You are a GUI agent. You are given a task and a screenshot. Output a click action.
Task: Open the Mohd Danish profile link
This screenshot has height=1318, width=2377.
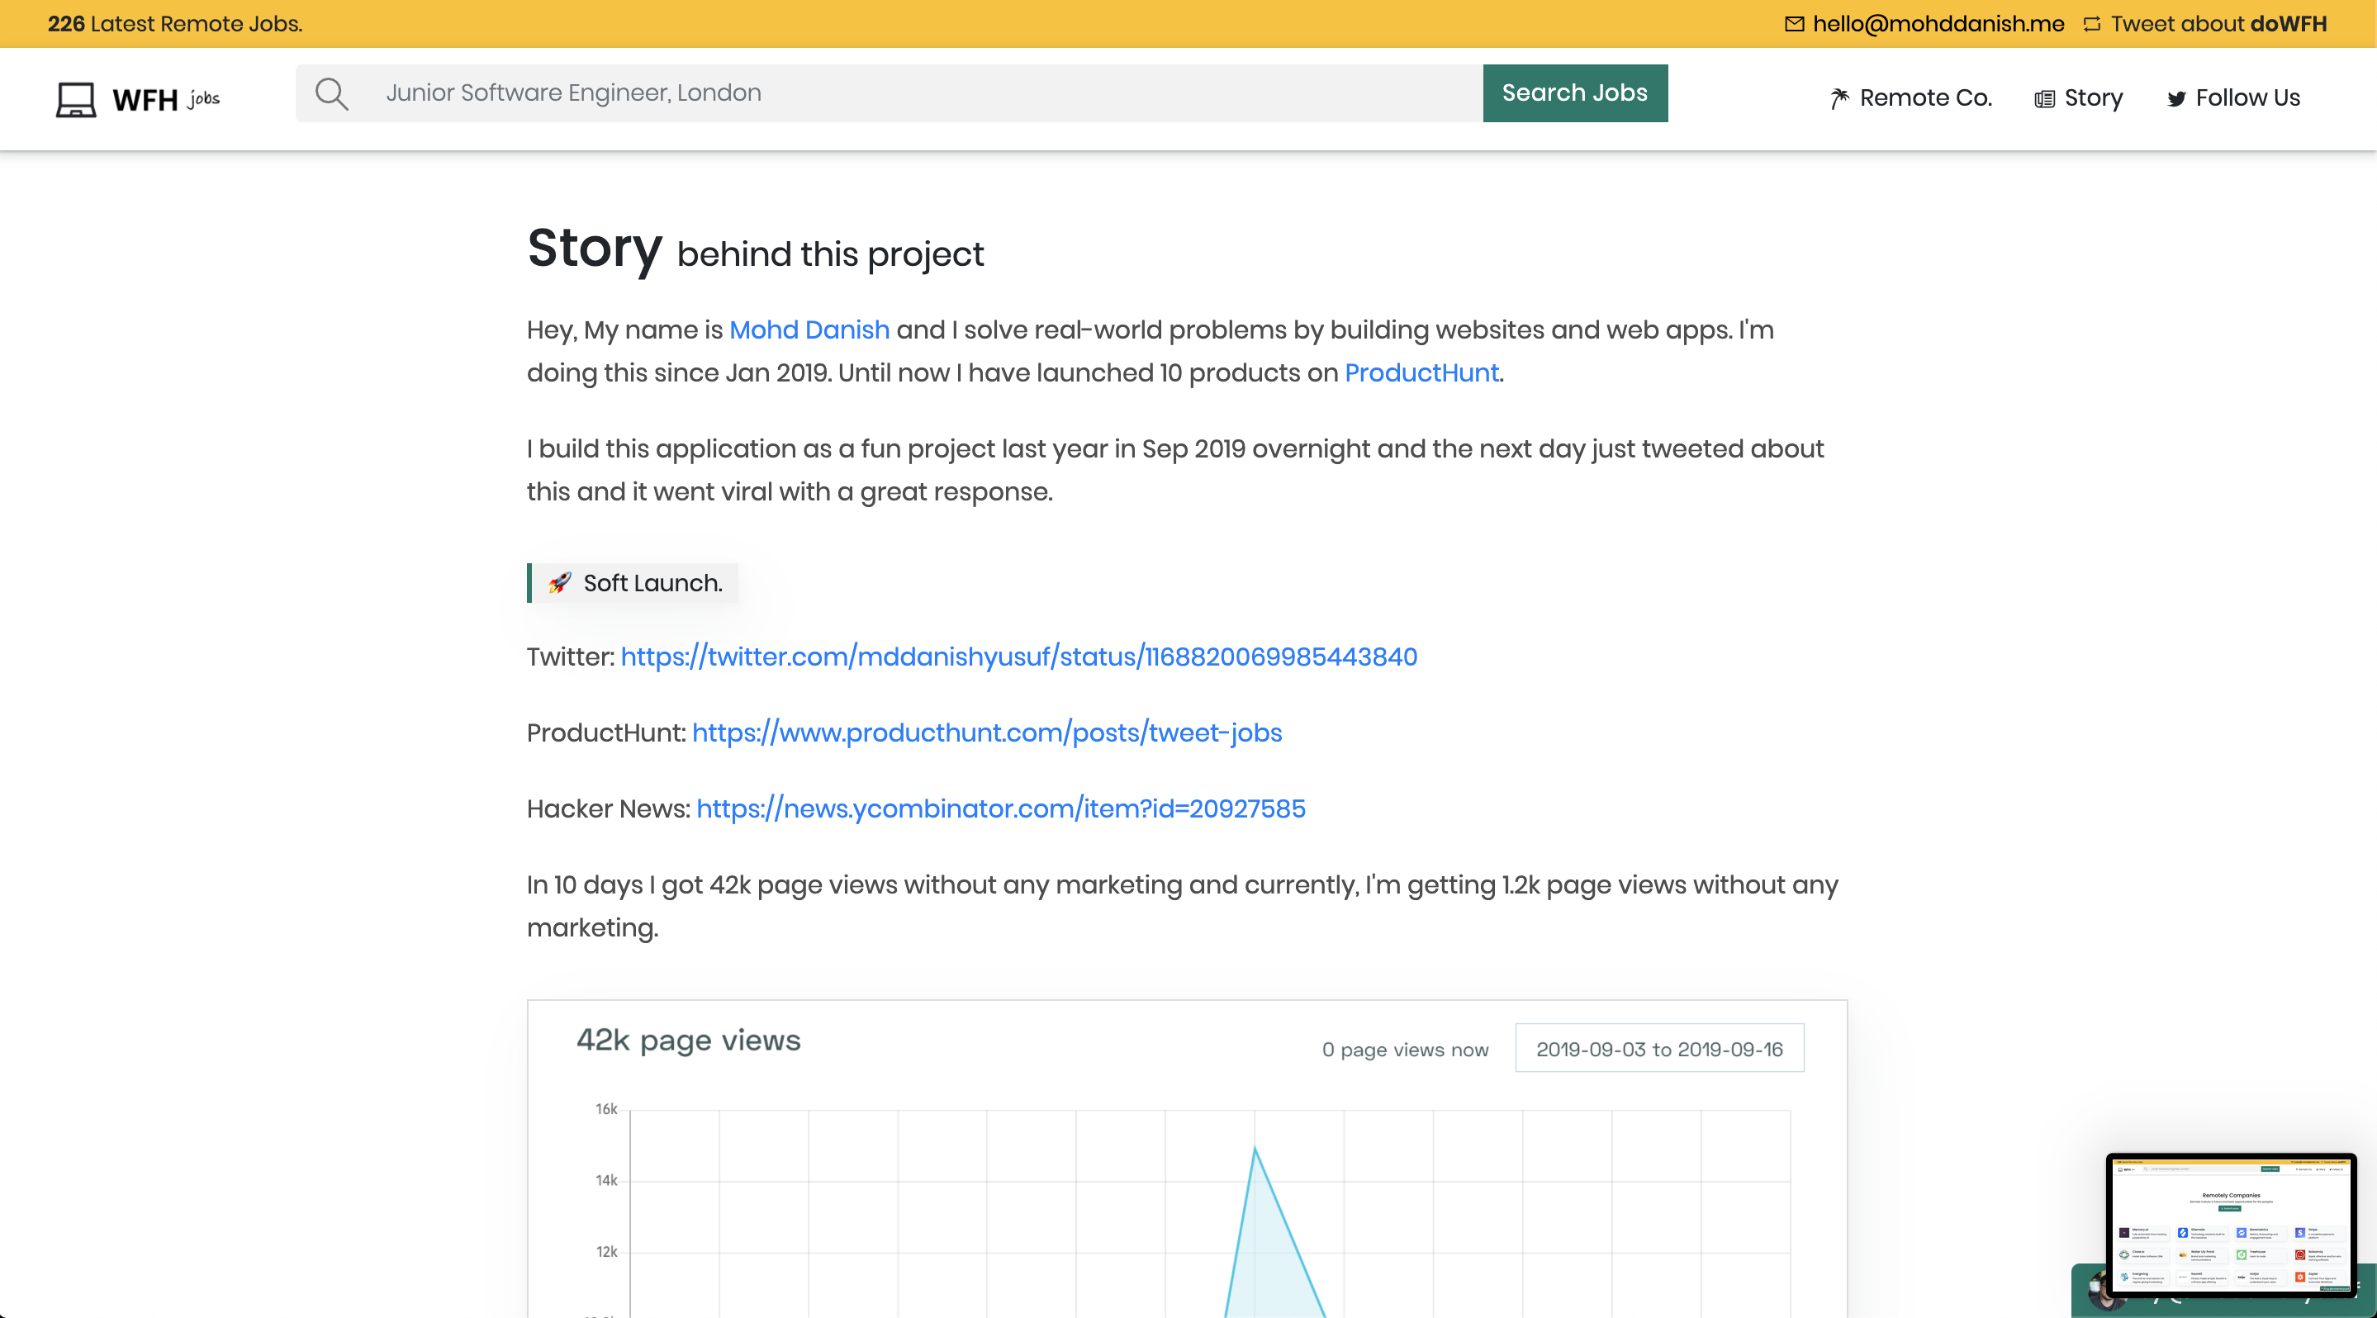pos(809,330)
